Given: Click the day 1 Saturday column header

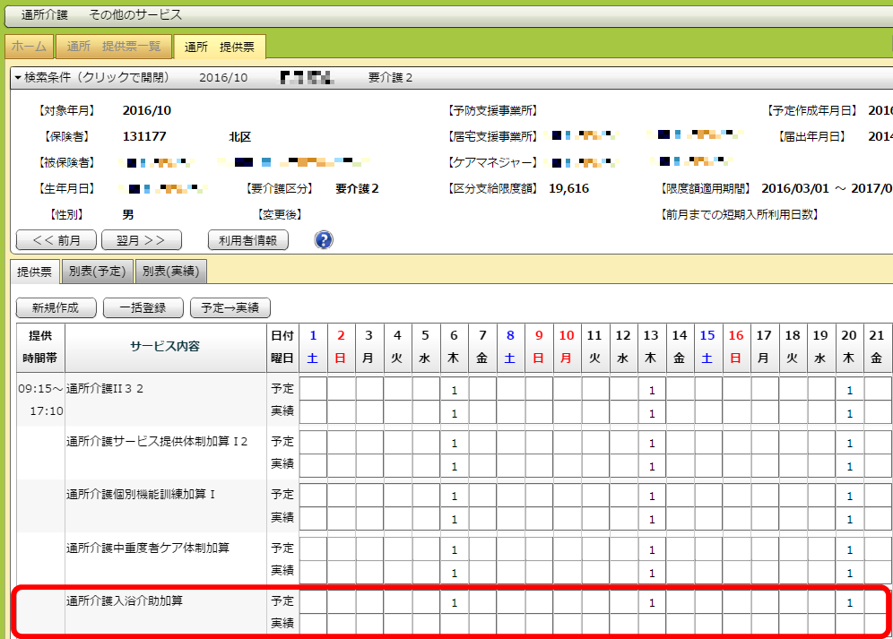Looking at the screenshot, I should tap(313, 347).
